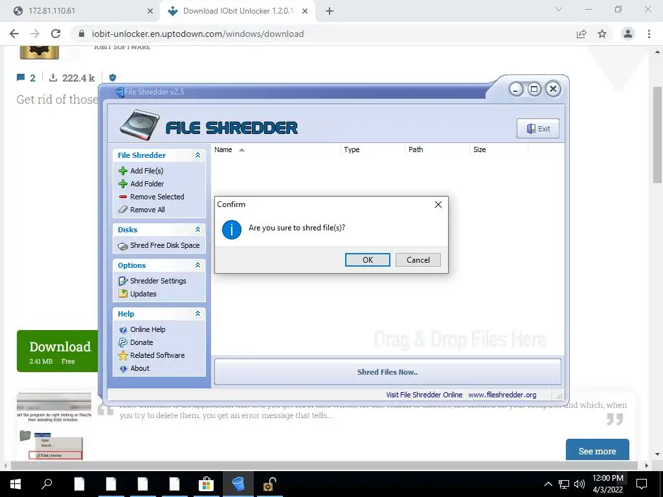Image resolution: width=663 pixels, height=497 pixels.
Task: Open the IObit Unlocker screenshot thumbnail
Action: 54,426
